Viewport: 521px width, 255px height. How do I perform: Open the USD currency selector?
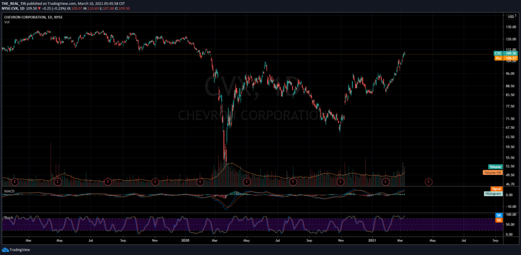510,16
